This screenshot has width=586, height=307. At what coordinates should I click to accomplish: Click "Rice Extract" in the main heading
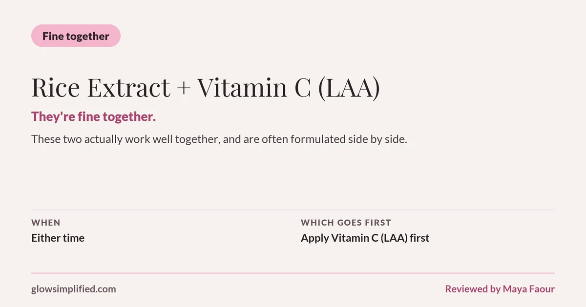(x=101, y=88)
